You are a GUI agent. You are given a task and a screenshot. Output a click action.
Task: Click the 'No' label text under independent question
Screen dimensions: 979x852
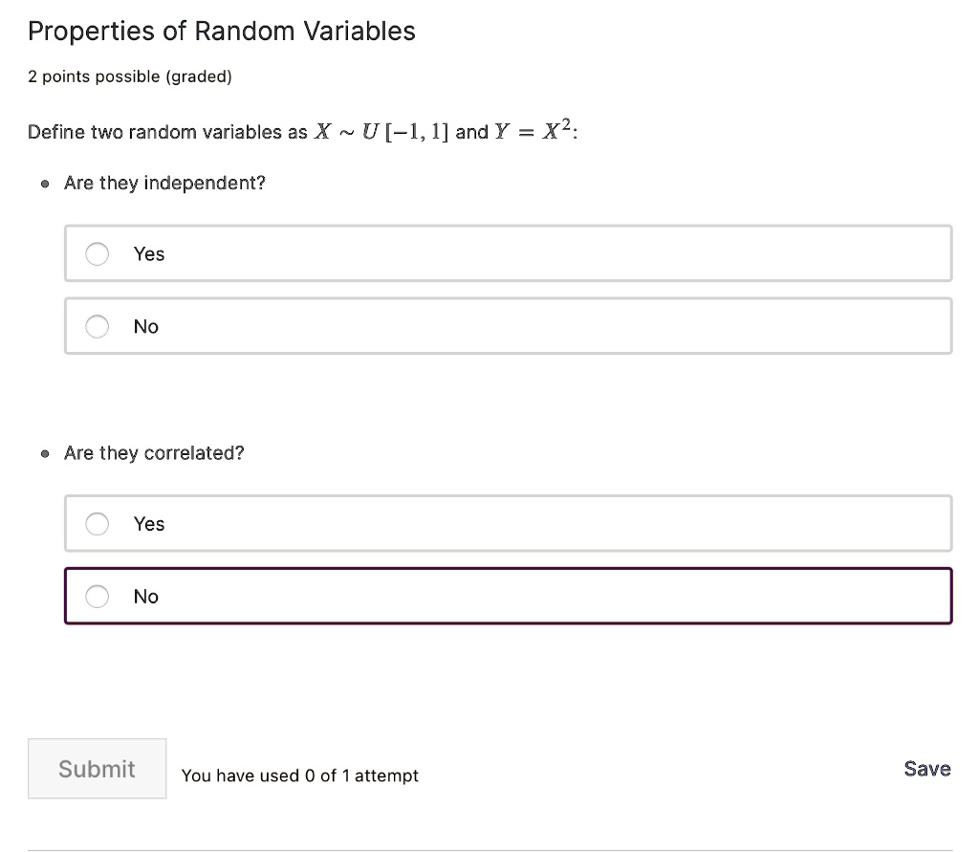click(146, 327)
